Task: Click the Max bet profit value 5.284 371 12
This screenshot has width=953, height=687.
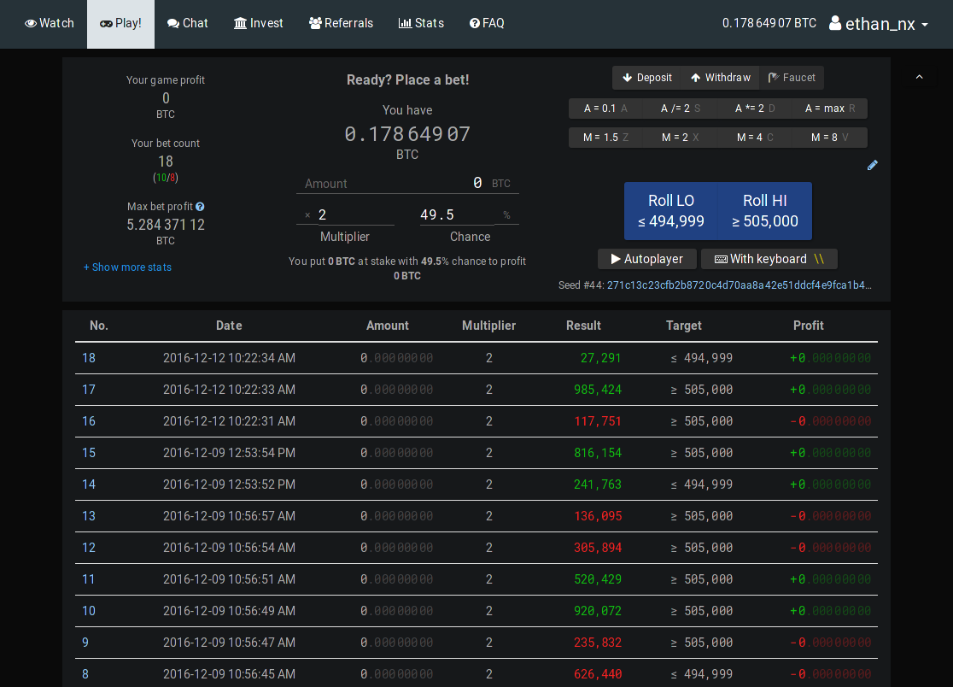Action: tap(166, 225)
